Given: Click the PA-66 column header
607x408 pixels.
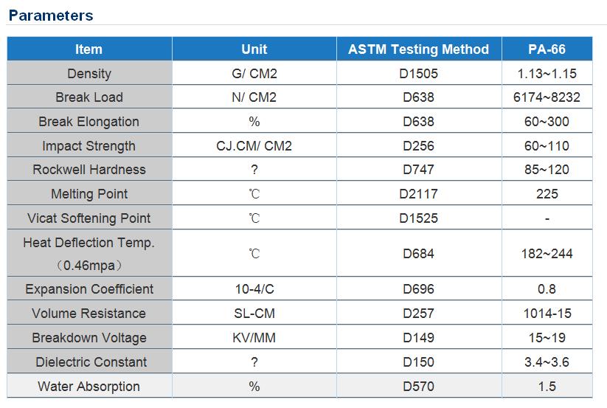Looking at the screenshot, I should tap(547, 49).
